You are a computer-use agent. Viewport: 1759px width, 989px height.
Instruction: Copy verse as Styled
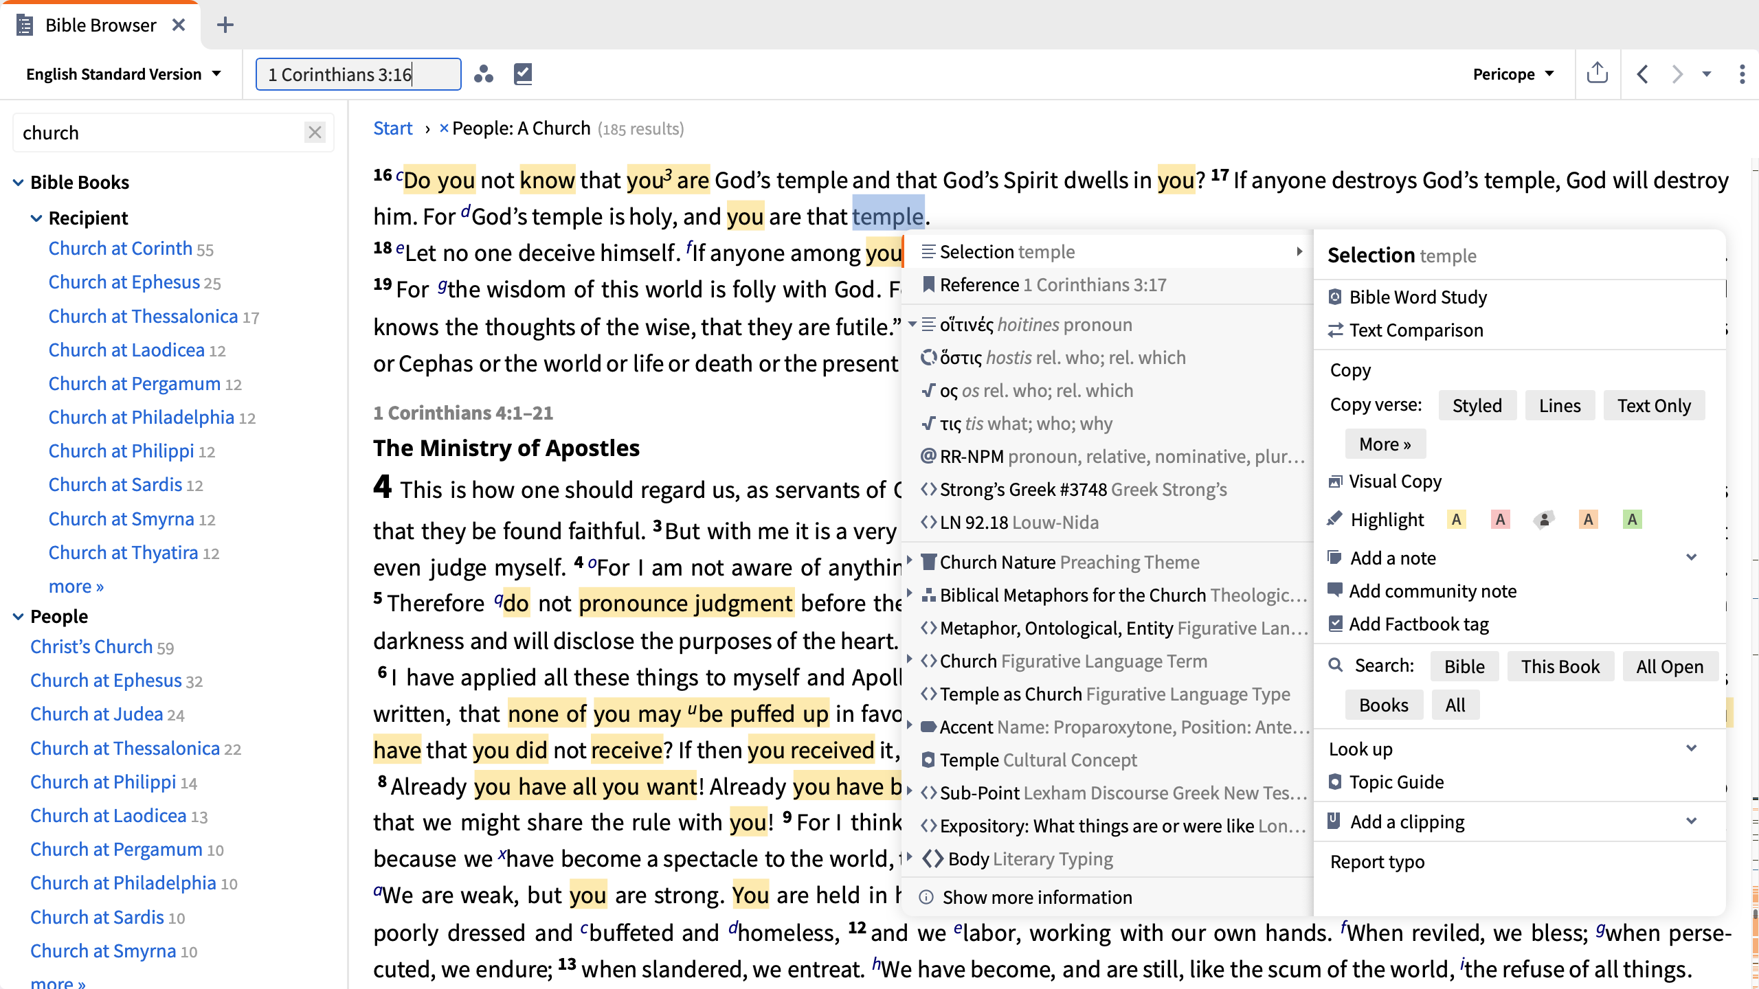[1477, 406]
